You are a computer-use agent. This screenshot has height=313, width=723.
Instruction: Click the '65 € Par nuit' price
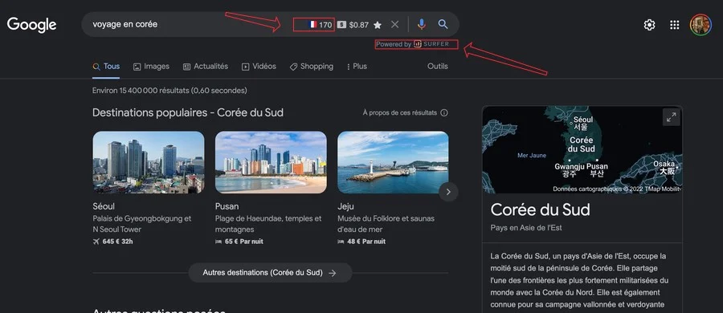[239, 242]
